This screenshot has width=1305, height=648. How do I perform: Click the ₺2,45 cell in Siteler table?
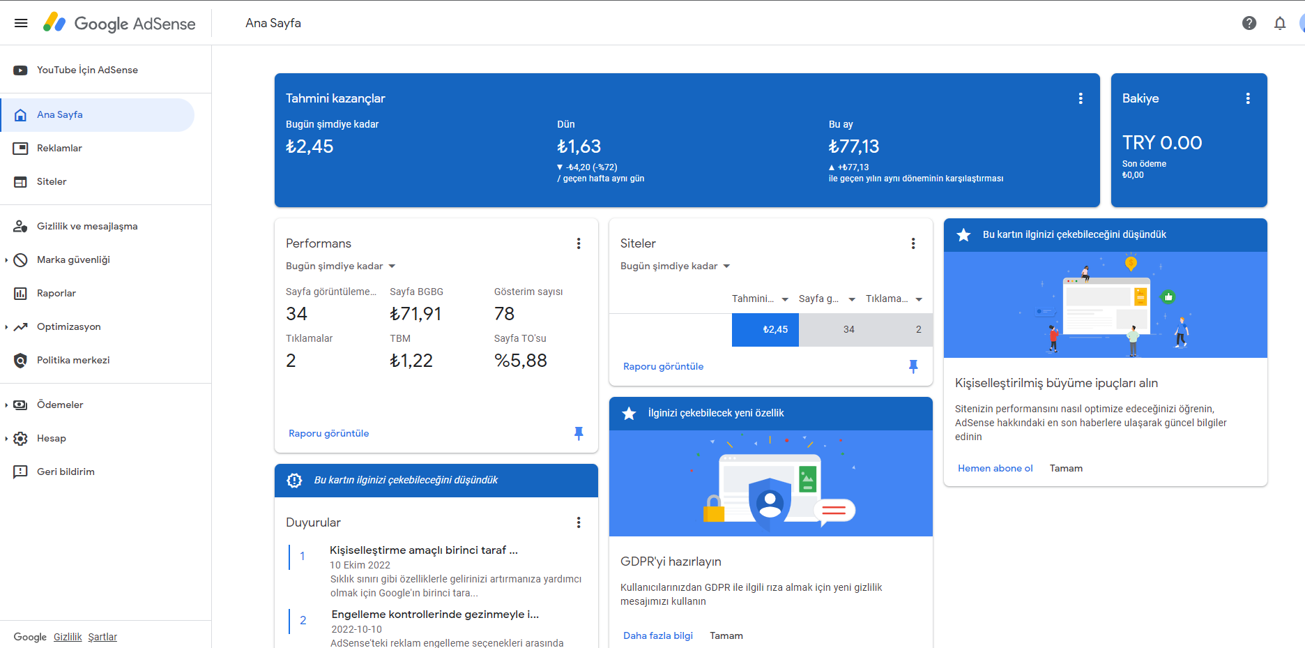(x=765, y=330)
